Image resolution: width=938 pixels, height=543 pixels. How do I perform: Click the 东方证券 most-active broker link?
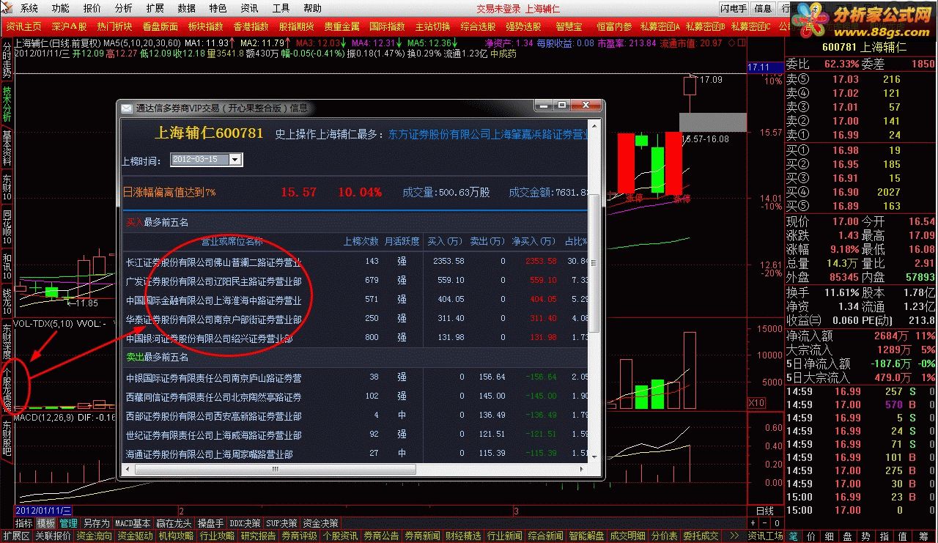(488, 134)
